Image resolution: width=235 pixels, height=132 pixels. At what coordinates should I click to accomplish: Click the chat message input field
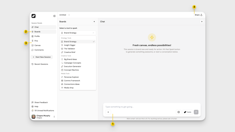[152, 107]
